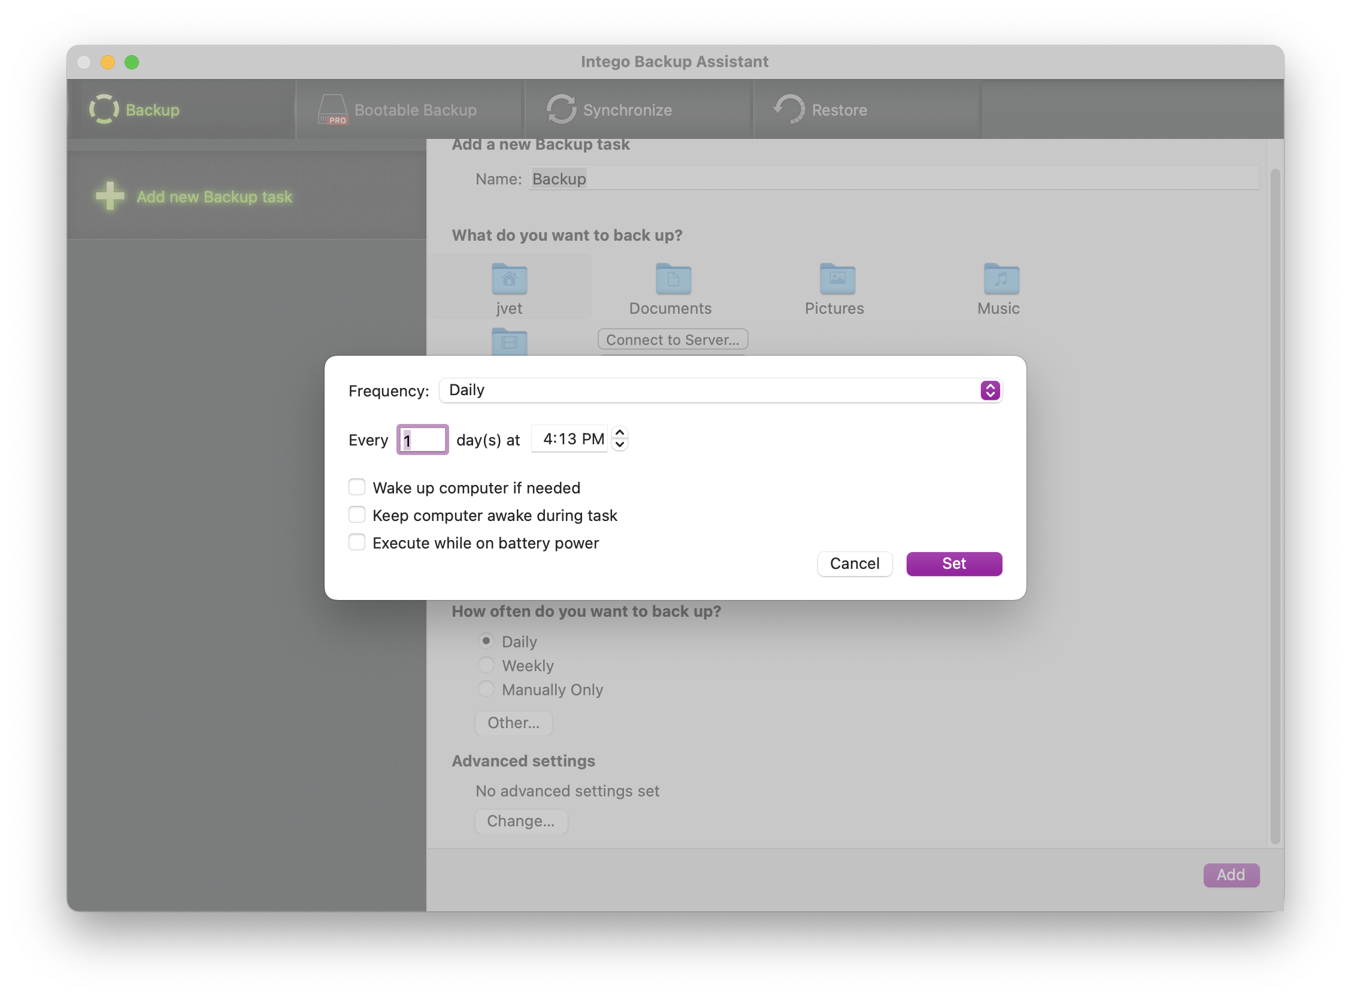Click the Bootable Backup PRO drive icon
This screenshot has height=1000, width=1351.
click(333, 110)
